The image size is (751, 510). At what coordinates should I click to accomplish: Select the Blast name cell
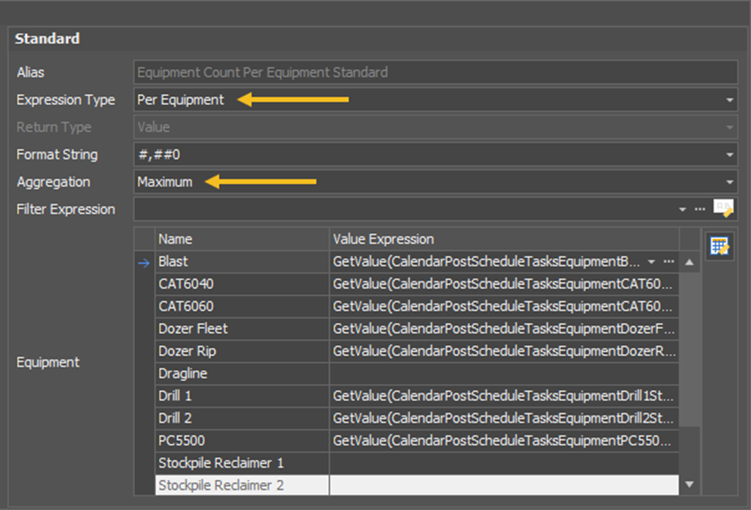click(x=242, y=261)
